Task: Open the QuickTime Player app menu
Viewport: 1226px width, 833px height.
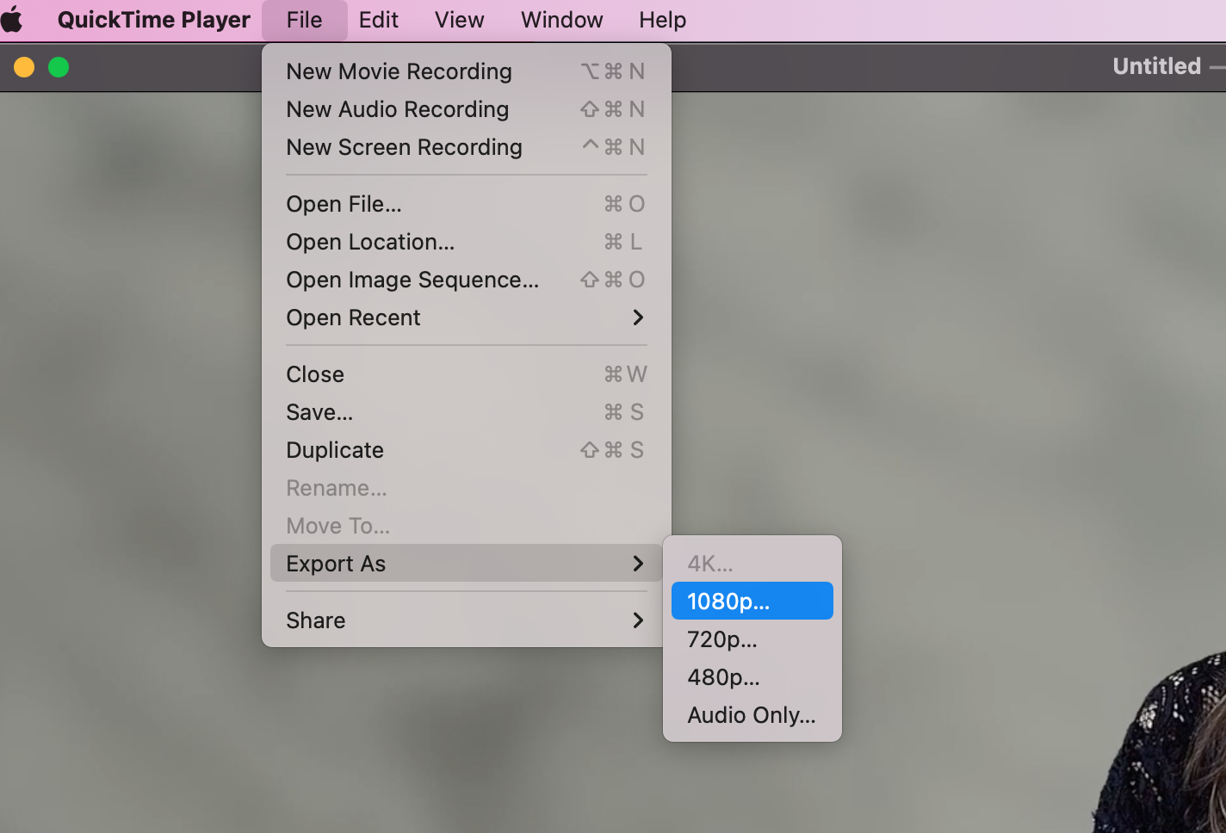Action: [x=153, y=20]
